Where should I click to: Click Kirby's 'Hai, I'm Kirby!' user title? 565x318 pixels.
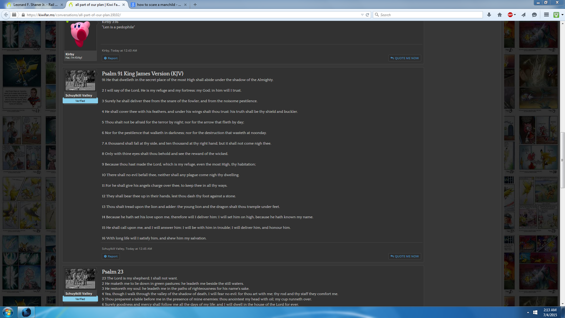(x=74, y=58)
